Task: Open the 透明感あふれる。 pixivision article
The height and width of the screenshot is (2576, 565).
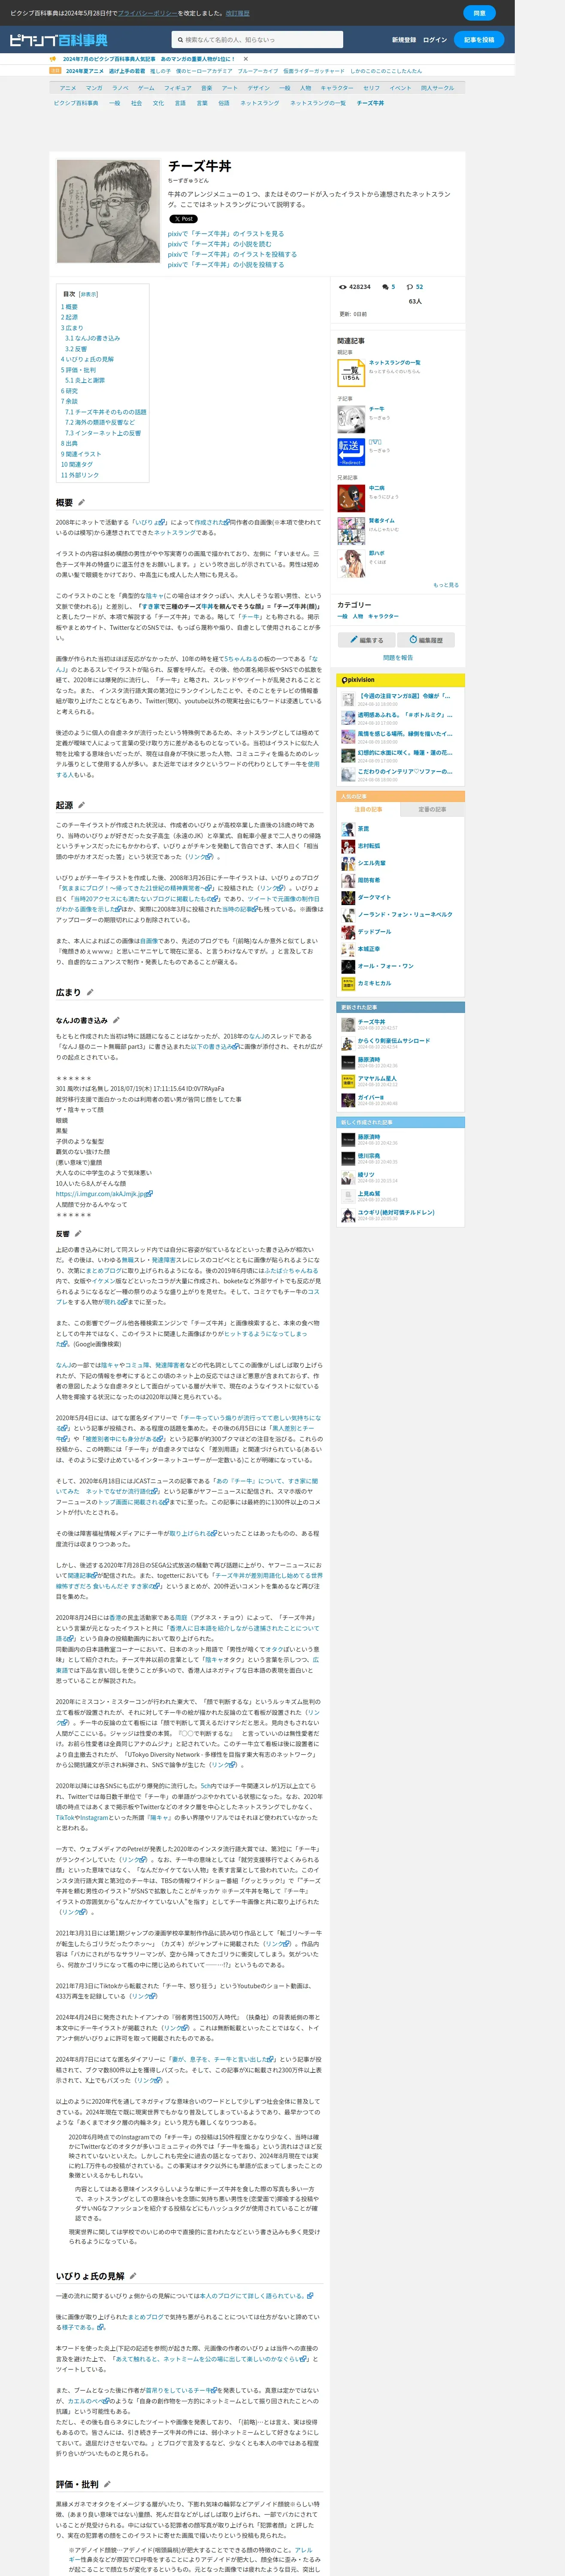Action: pos(405,715)
